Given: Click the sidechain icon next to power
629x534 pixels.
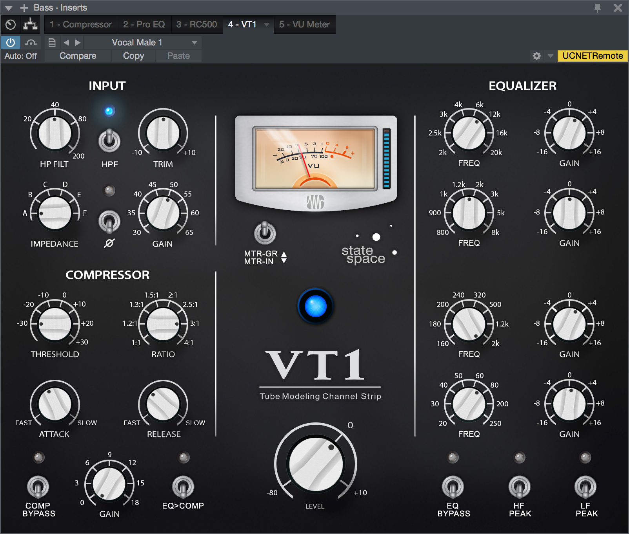Looking at the screenshot, I should coord(31,42).
